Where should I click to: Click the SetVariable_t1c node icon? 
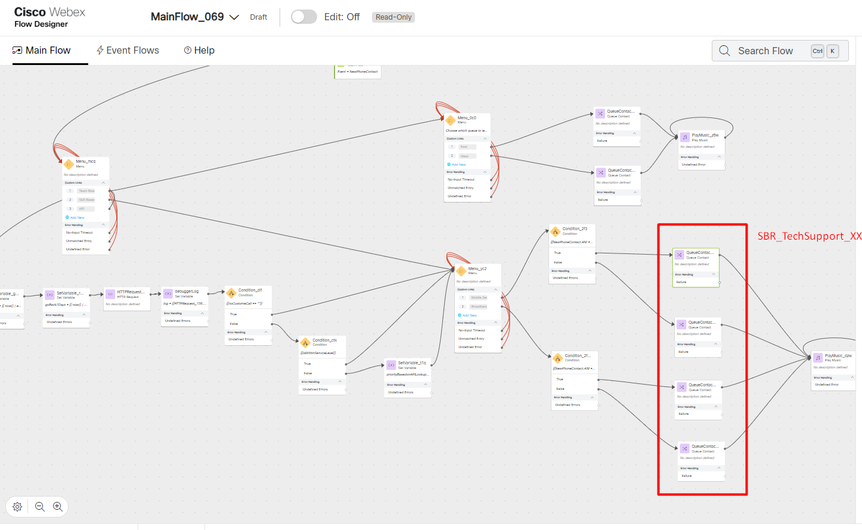click(391, 365)
